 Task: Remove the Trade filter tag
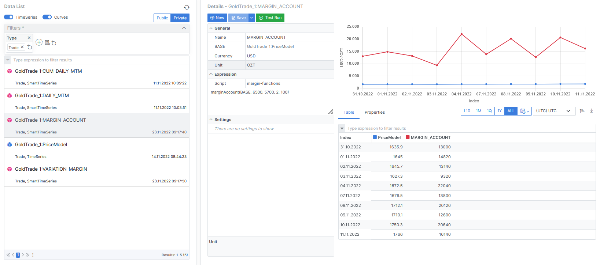(22, 47)
